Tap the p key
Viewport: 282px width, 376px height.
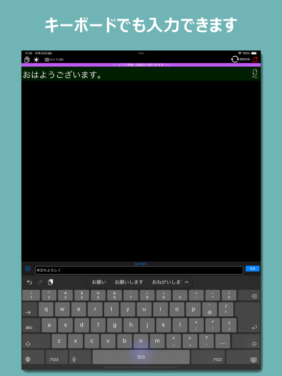[x=193, y=309]
